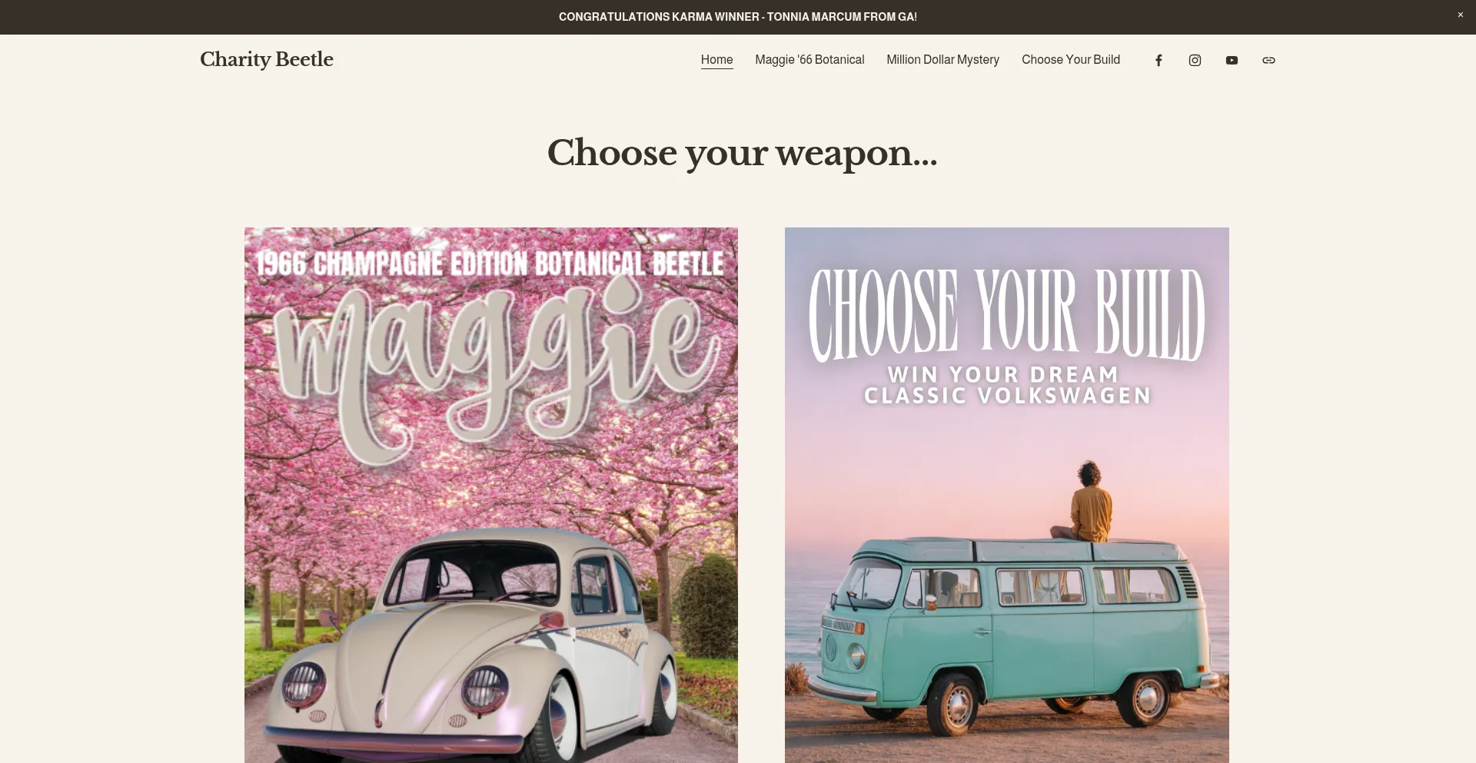Select the Home navigation link
The width and height of the screenshot is (1476, 763).
716,60
